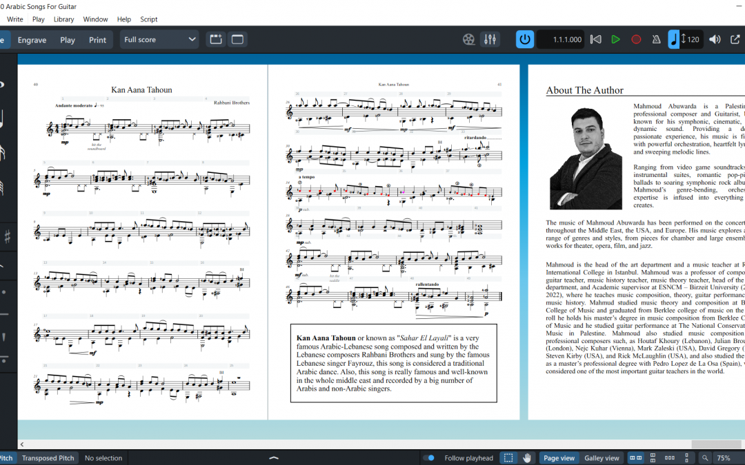745x465 pixels.
Task: Select the quarter note duration in notes panel
Action: click(x=2, y=119)
